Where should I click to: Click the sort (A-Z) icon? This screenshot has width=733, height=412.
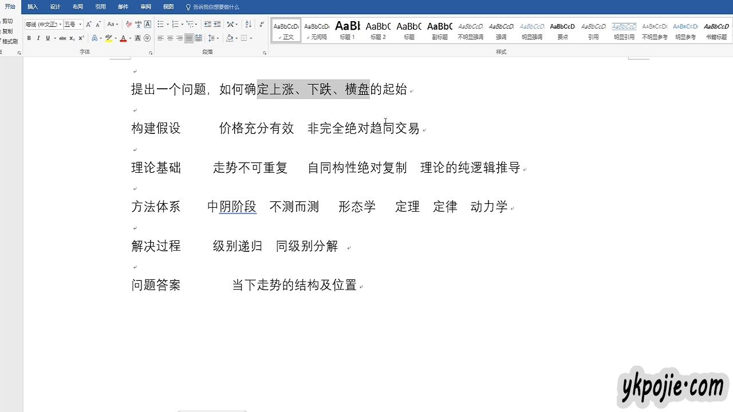click(x=248, y=25)
